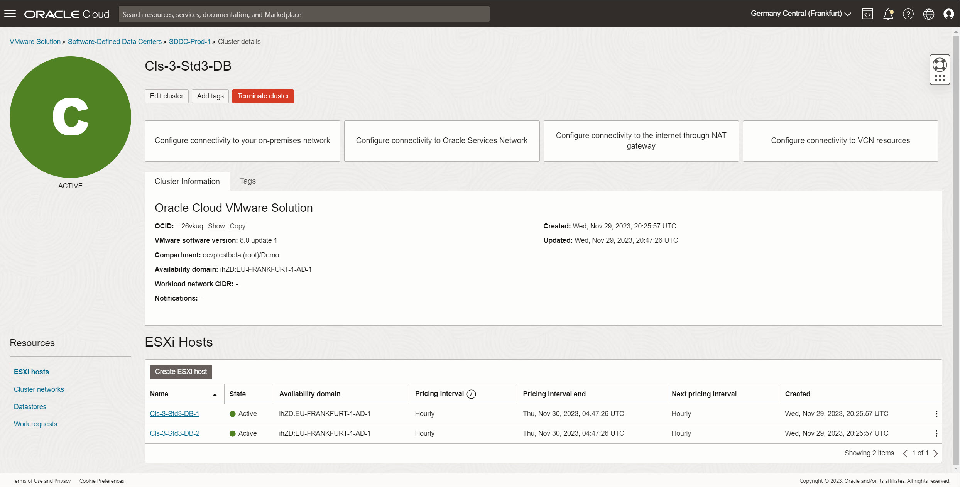Switch to the Tags tab

click(x=248, y=181)
